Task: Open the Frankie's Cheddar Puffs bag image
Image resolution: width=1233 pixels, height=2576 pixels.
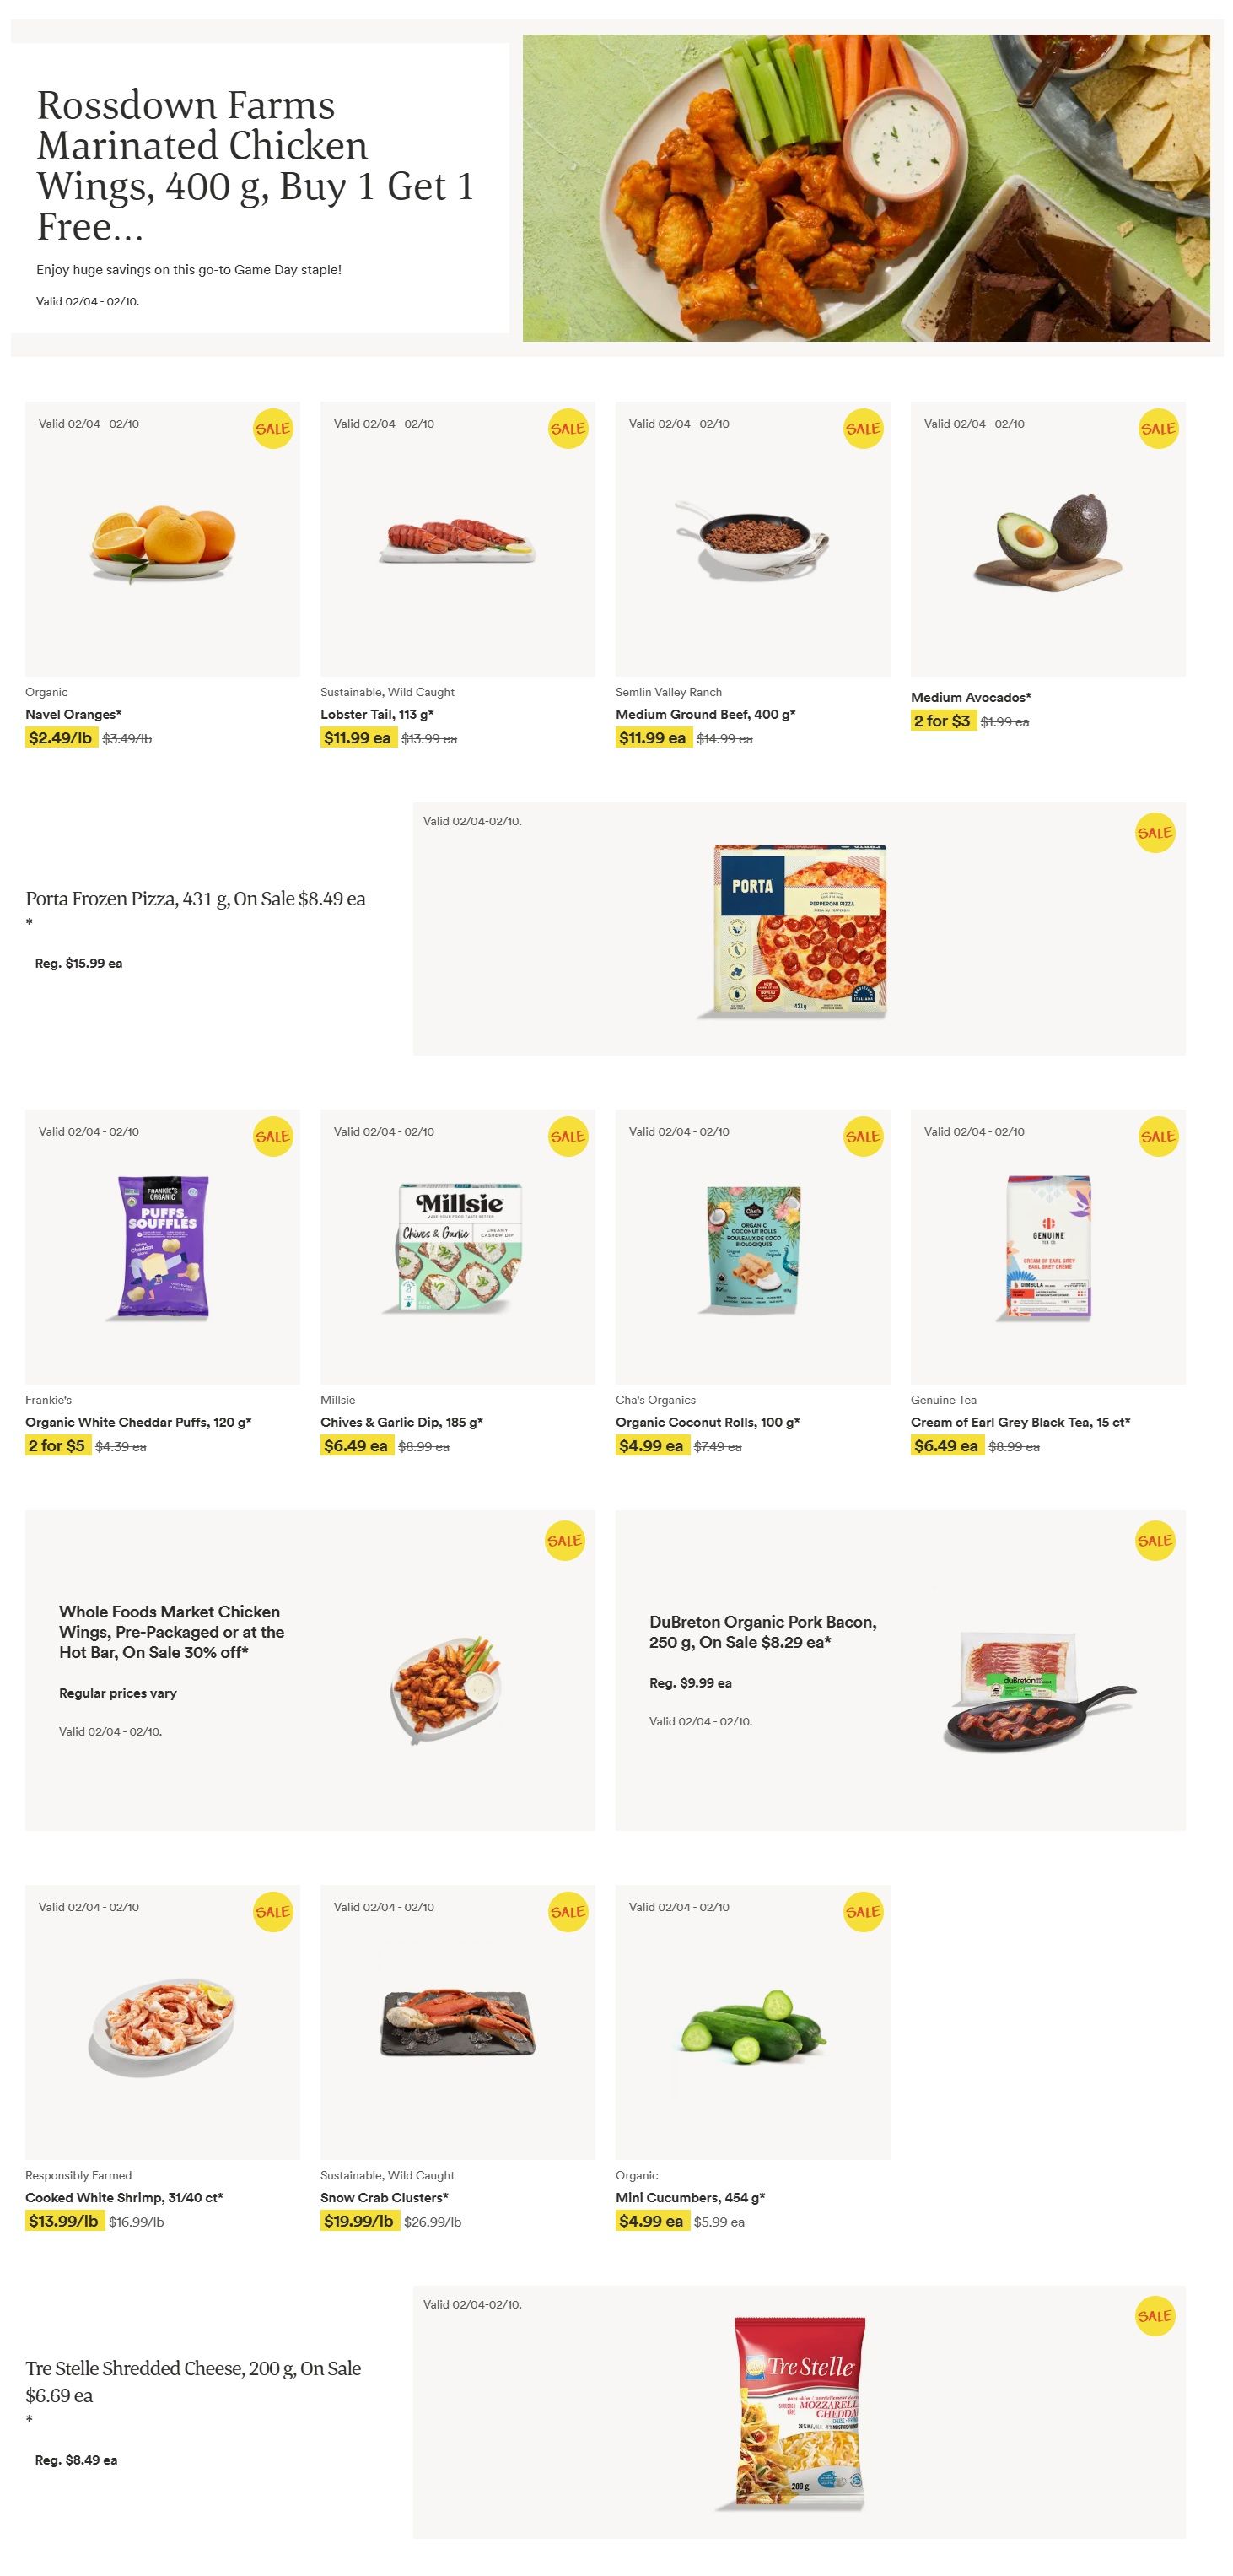Action: pos(163,1246)
